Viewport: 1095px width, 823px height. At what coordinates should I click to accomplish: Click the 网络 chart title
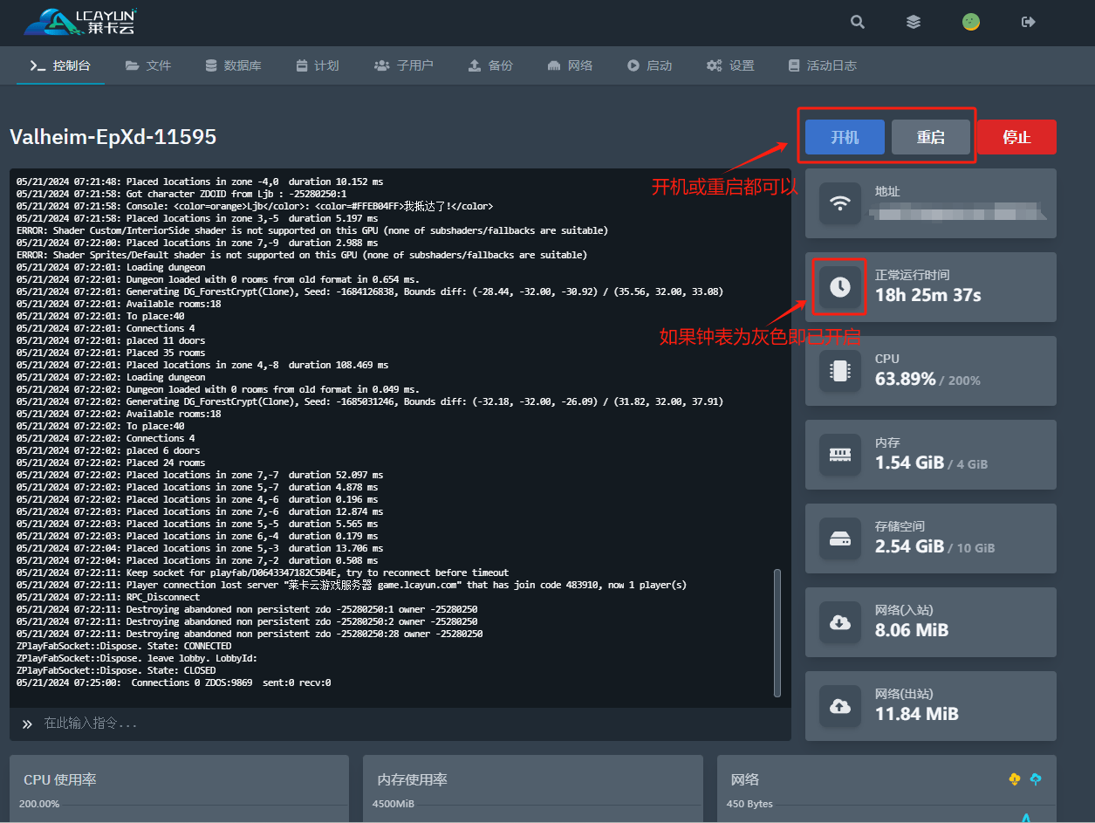click(x=744, y=779)
